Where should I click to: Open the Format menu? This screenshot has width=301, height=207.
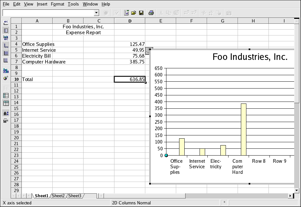click(x=58, y=4)
